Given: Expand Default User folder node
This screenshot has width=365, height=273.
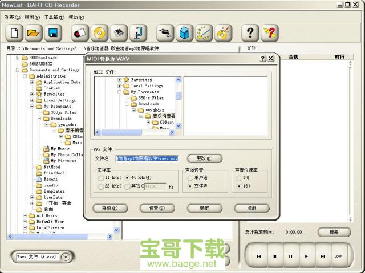Looking at the screenshot, I should (x=25, y=222).
